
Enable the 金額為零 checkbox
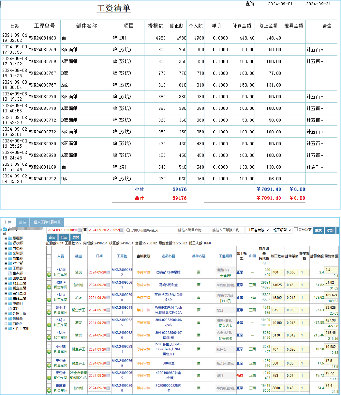tap(296, 229)
